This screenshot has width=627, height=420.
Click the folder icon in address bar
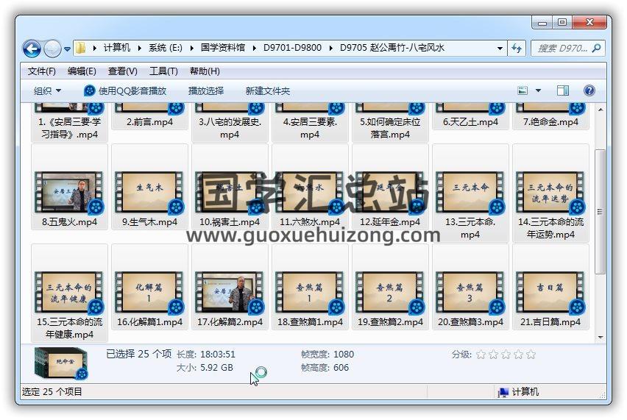(x=80, y=48)
